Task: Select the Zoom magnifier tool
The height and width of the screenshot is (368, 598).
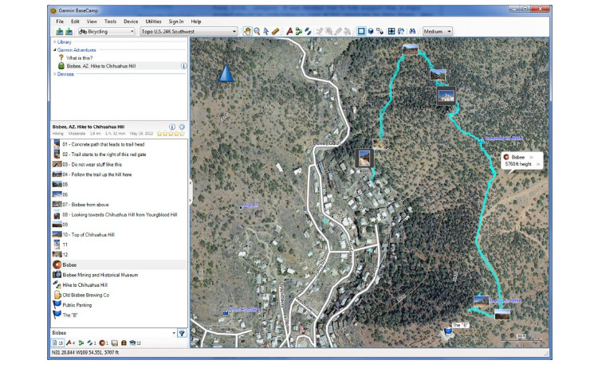Action: point(257,31)
